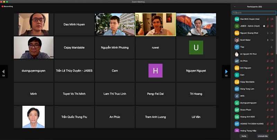Image resolution: width=277 pixels, height=140 pixels.
Task: Go to previous gallery page with left arrow
Action: 4,72
